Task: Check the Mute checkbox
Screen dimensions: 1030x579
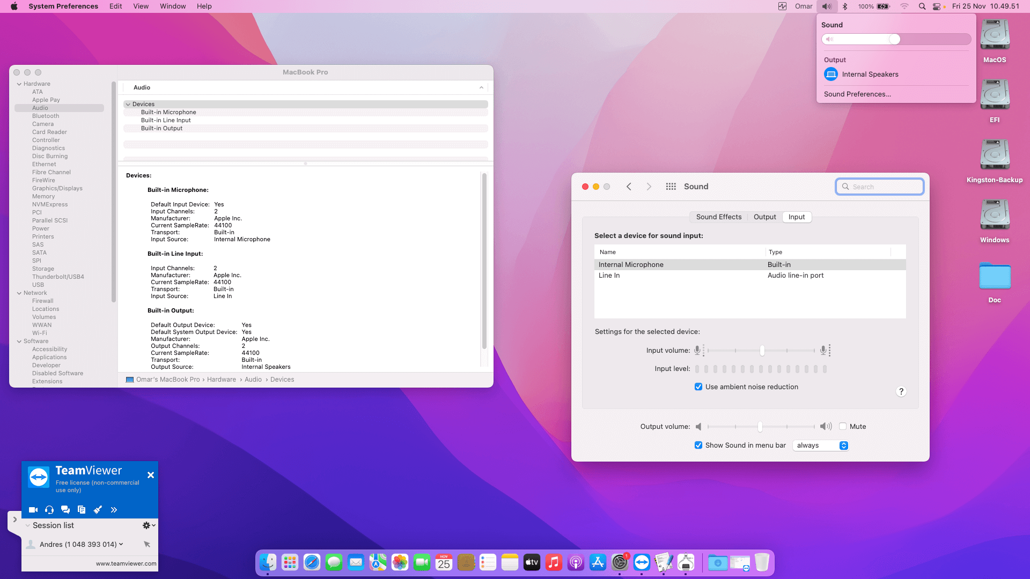Action: tap(843, 427)
